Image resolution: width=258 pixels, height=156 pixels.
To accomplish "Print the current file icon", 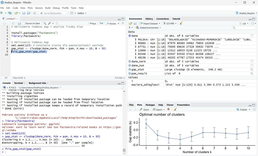I will tap(34, 13).
